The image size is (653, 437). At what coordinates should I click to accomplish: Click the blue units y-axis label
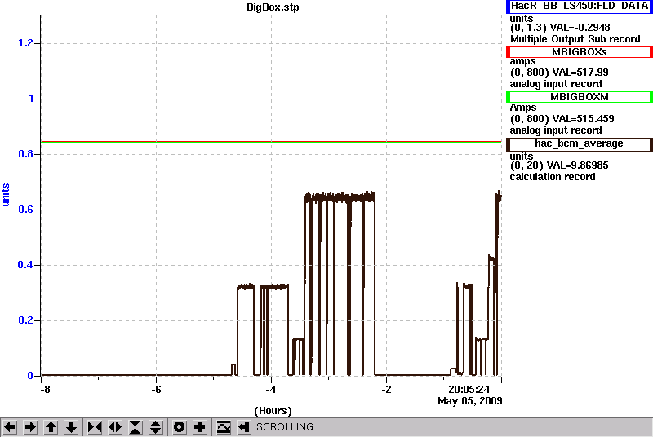coord(6,195)
